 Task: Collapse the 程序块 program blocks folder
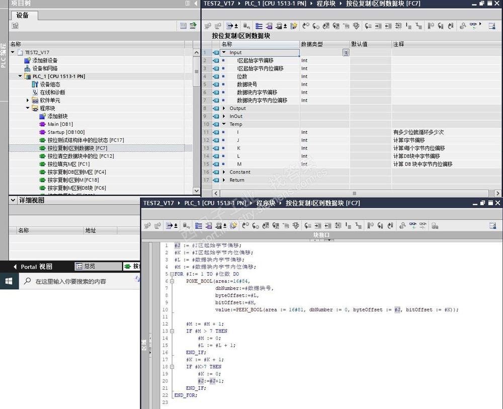coord(28,108)
